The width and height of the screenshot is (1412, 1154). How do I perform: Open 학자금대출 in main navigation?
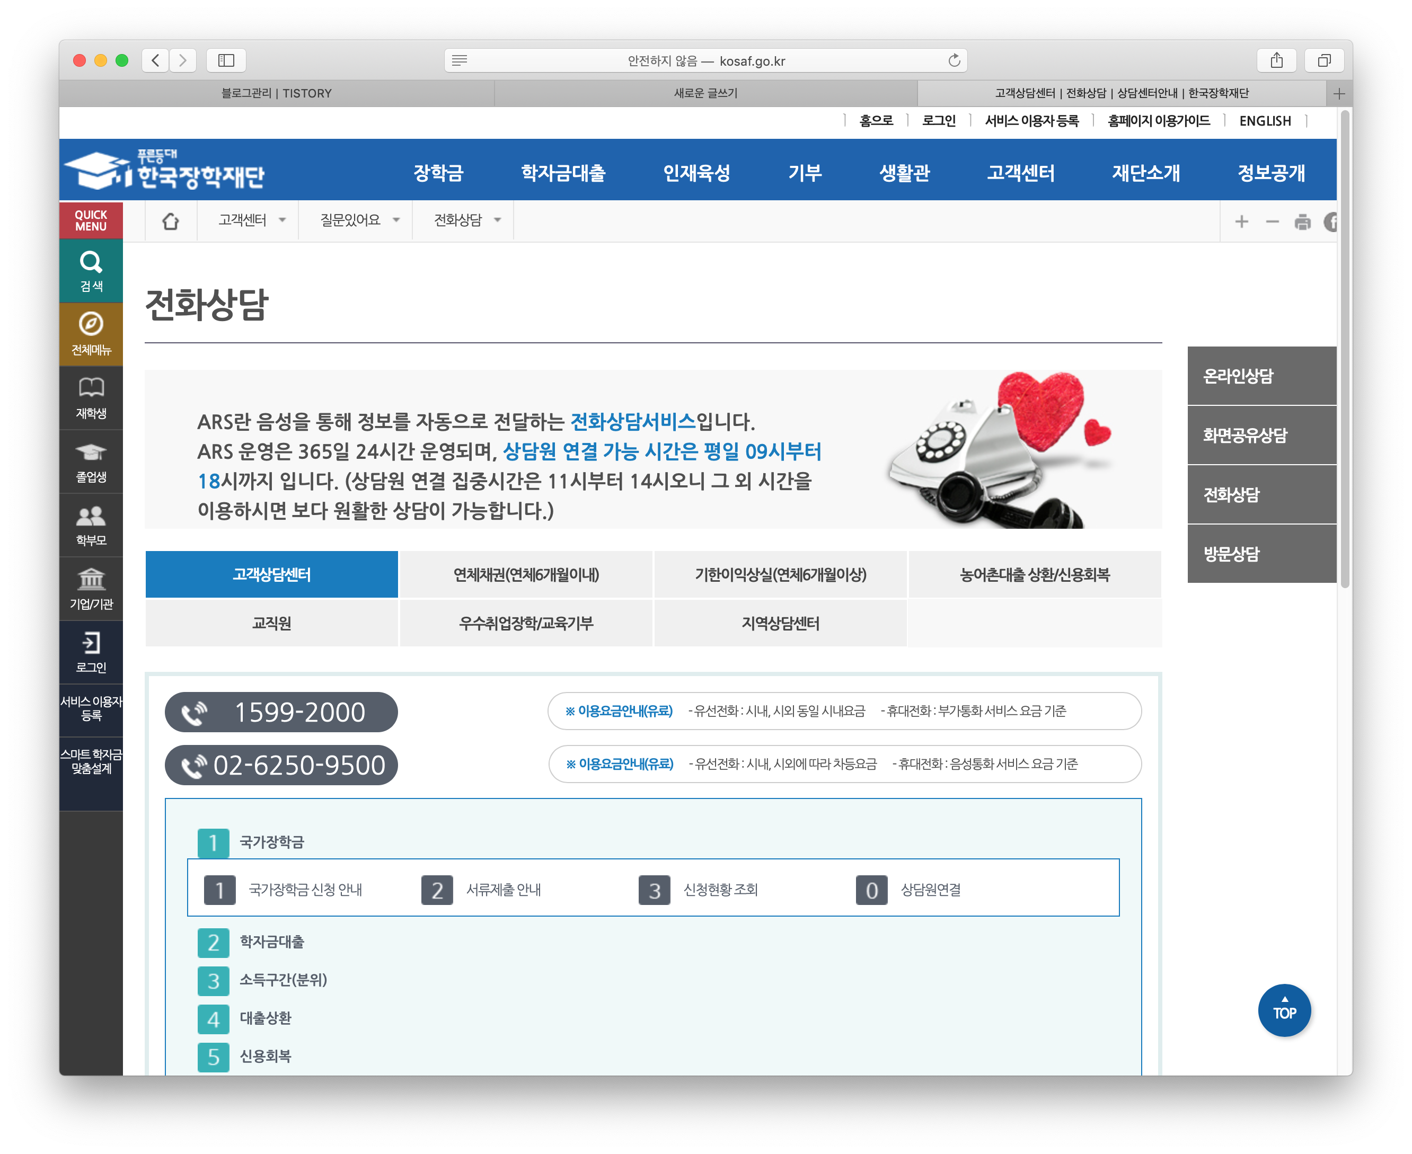[563, 173]
